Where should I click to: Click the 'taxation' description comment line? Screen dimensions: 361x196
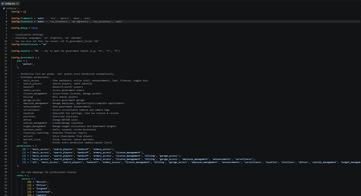pyautogui.click(x=67, y=113)
